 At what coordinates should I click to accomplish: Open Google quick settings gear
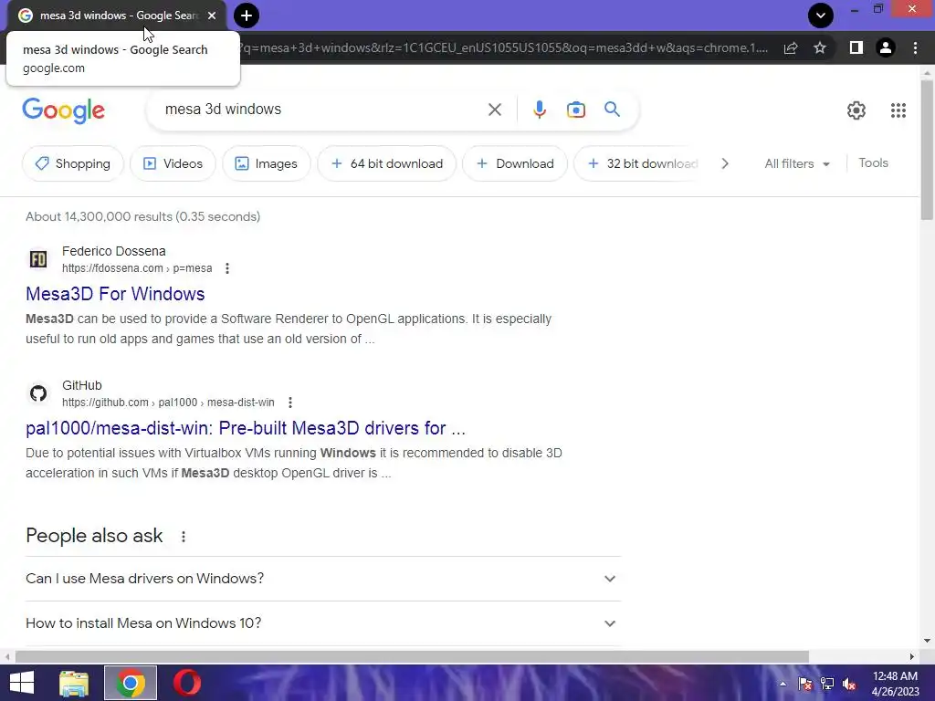(x=856, y=110)
